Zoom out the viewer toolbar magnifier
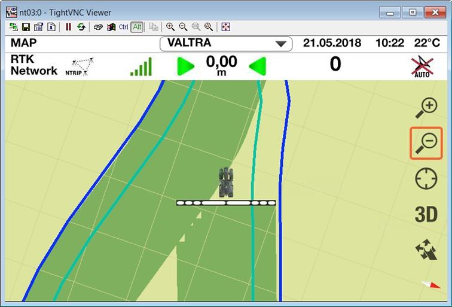 183,27
